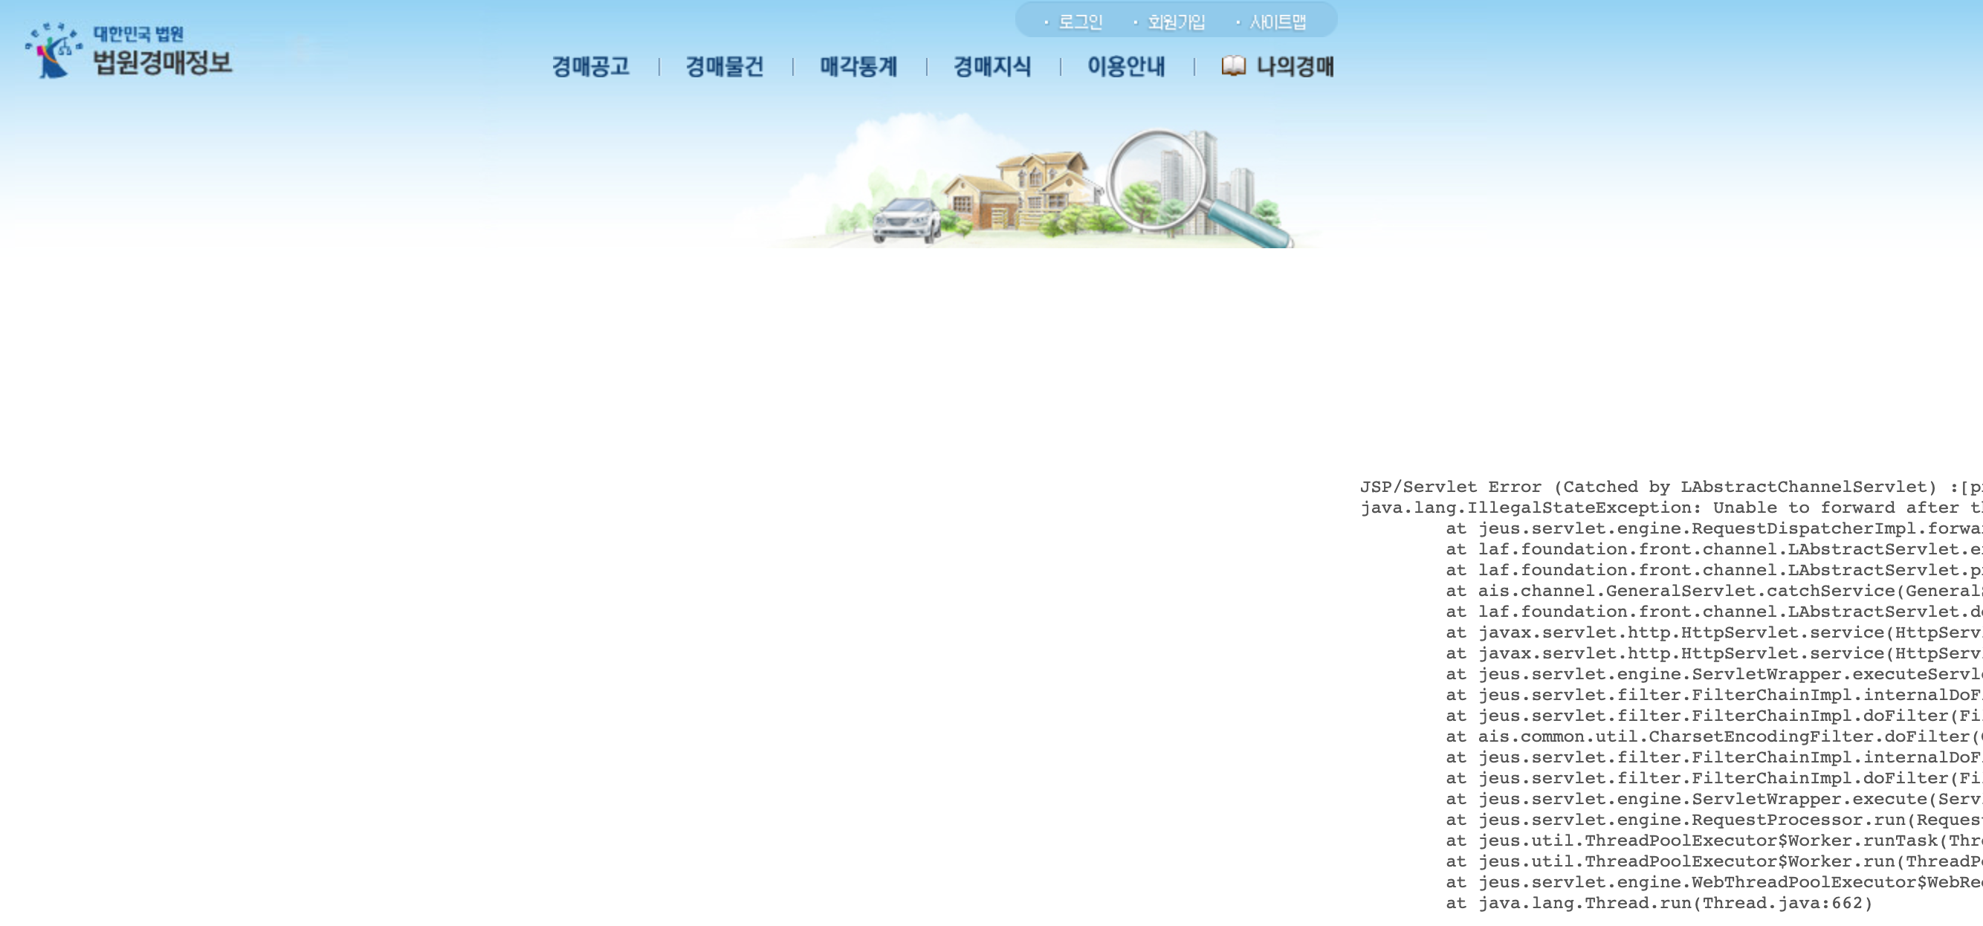Image resolution: width=1983 pixels, height=926 pixels.
Task: Select the 경매물건 menu item
Action: [x=725, y=67]
